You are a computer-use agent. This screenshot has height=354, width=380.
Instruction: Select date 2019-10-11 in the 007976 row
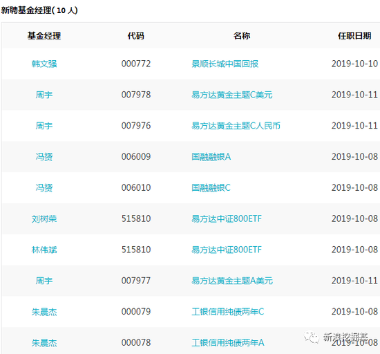click(354, 126)
